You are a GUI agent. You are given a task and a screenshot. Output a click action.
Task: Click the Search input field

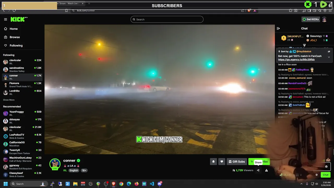(x=167, y=19)
